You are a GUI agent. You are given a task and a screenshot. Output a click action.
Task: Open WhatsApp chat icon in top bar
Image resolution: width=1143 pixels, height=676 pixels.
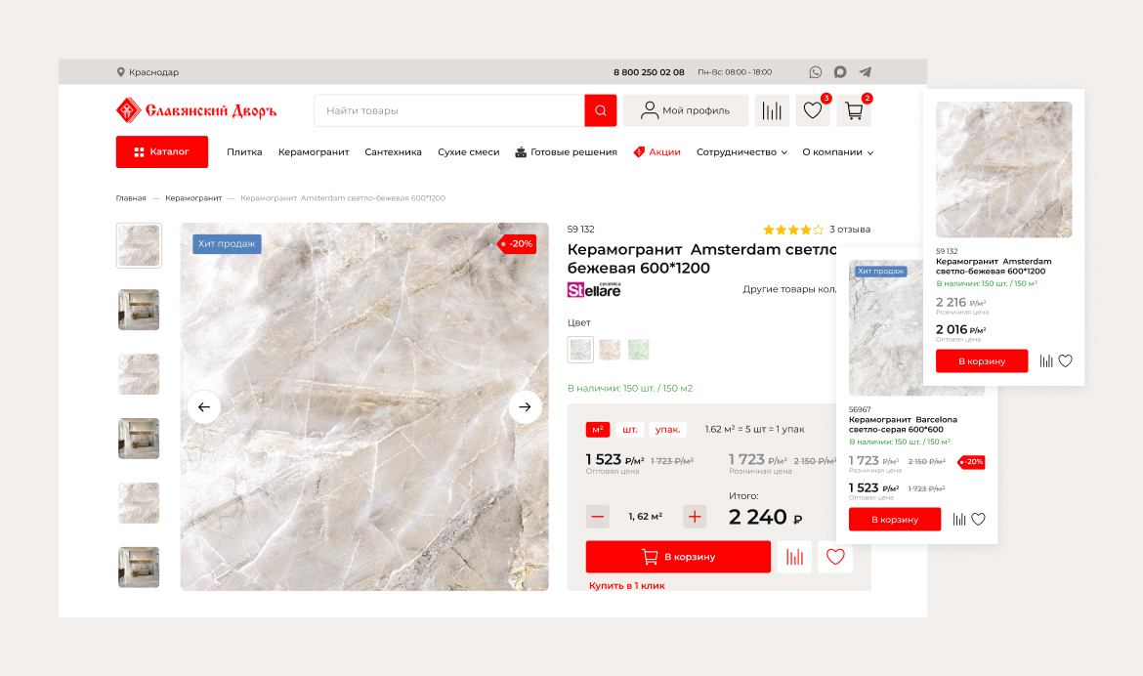pyautogui.click(x=815, y=72)
